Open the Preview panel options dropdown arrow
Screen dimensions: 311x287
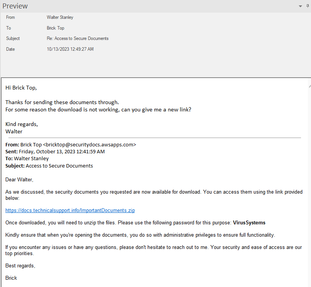tap(300, 7)
